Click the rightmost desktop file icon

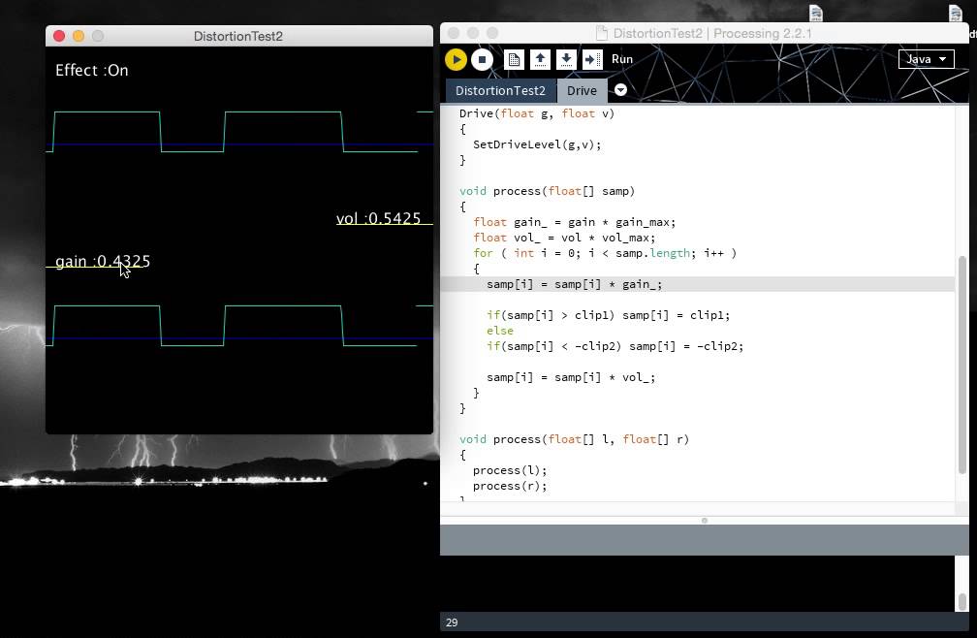point(956,13)
